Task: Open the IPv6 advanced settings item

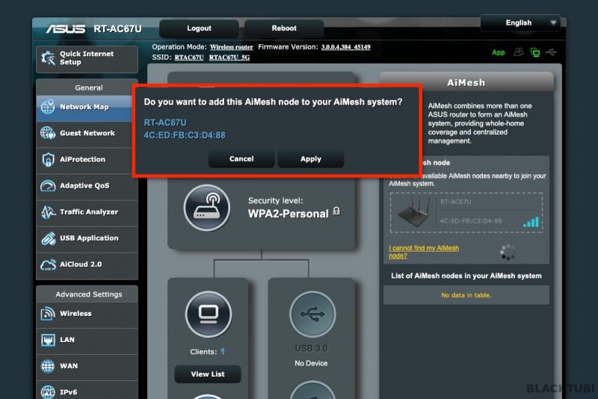Action: (87, 390)
